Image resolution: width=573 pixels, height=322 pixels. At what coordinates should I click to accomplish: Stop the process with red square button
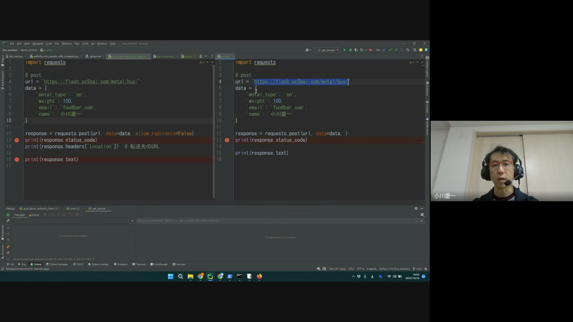click(370, 50)
